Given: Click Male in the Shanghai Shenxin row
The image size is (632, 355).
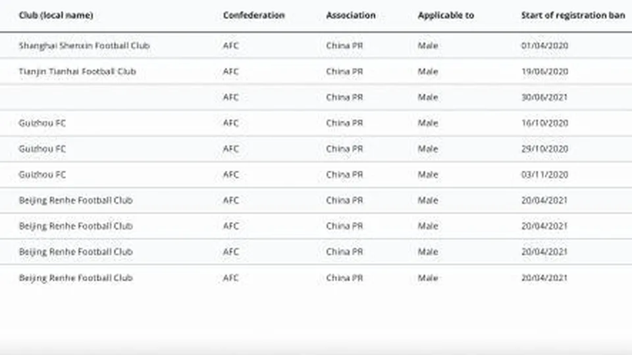Looking at the screenshot, I should [428, 45].
